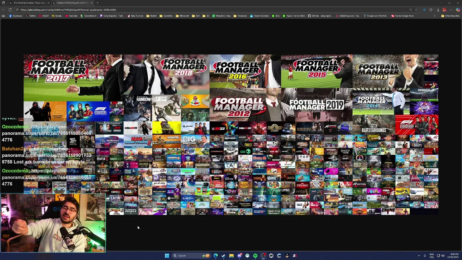462x260 pixels.
Task: Open the Robitshop.com bookmark
Action: [x=348, y=16]
